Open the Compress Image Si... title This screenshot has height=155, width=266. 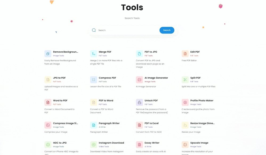(66, 123)
